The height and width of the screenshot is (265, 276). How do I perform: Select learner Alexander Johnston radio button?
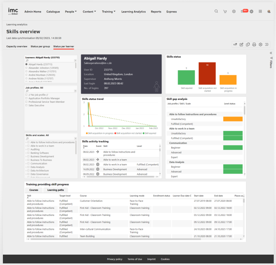pos(27,68)
